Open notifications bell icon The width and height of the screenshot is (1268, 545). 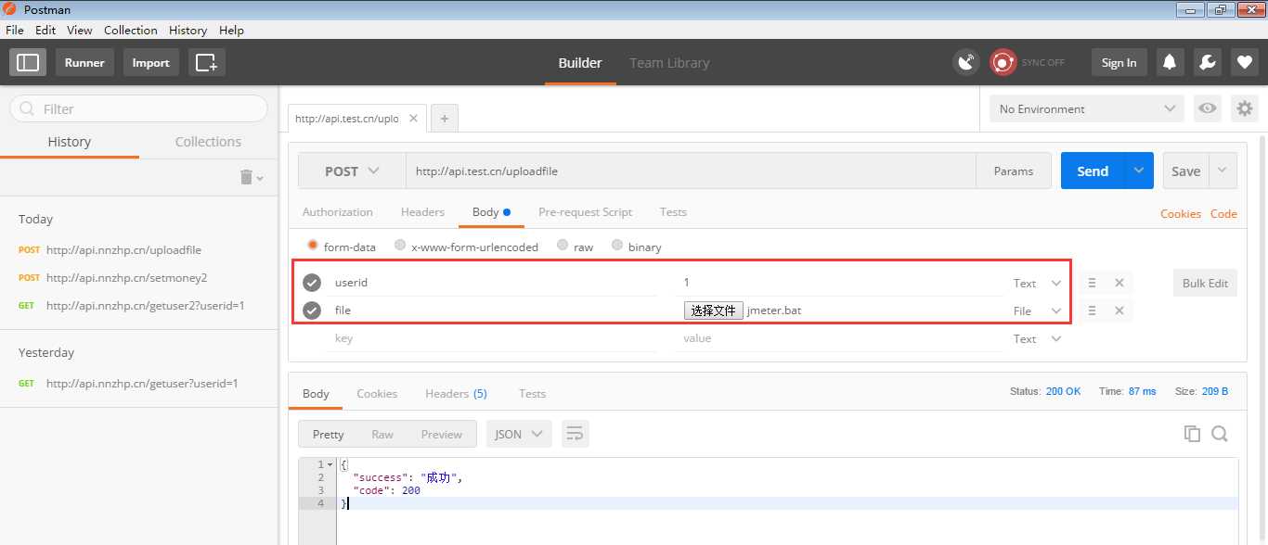coord(1170,62)
